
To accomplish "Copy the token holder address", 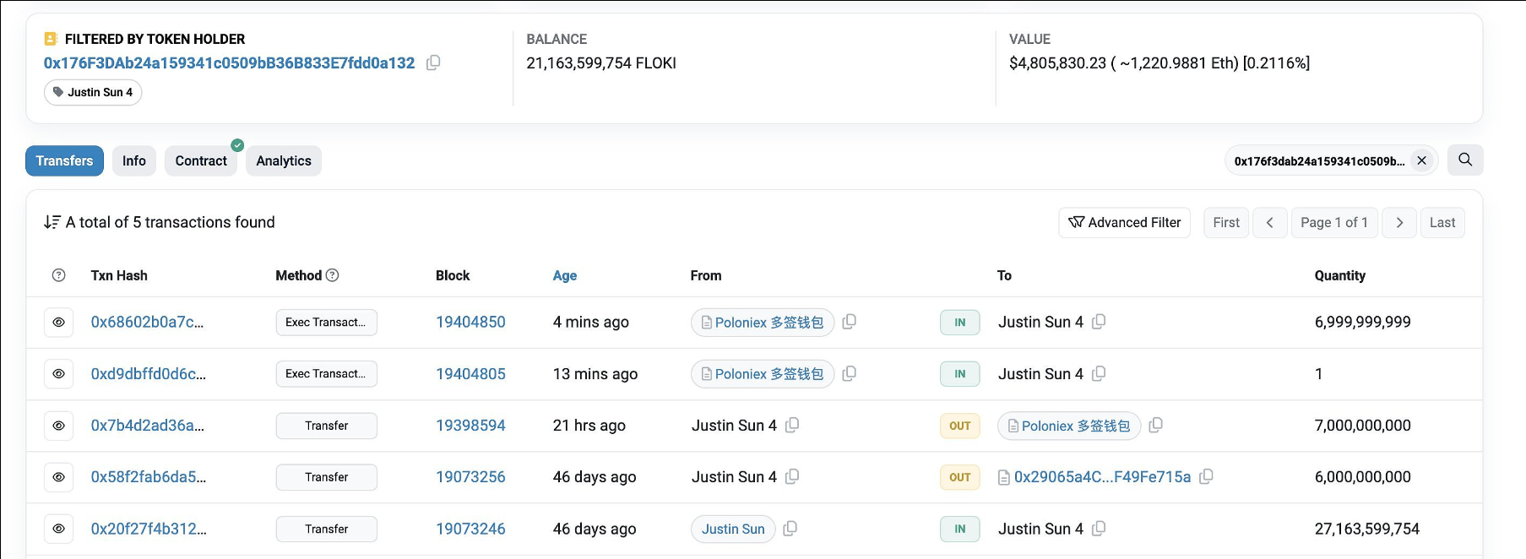I will (433, 62).
